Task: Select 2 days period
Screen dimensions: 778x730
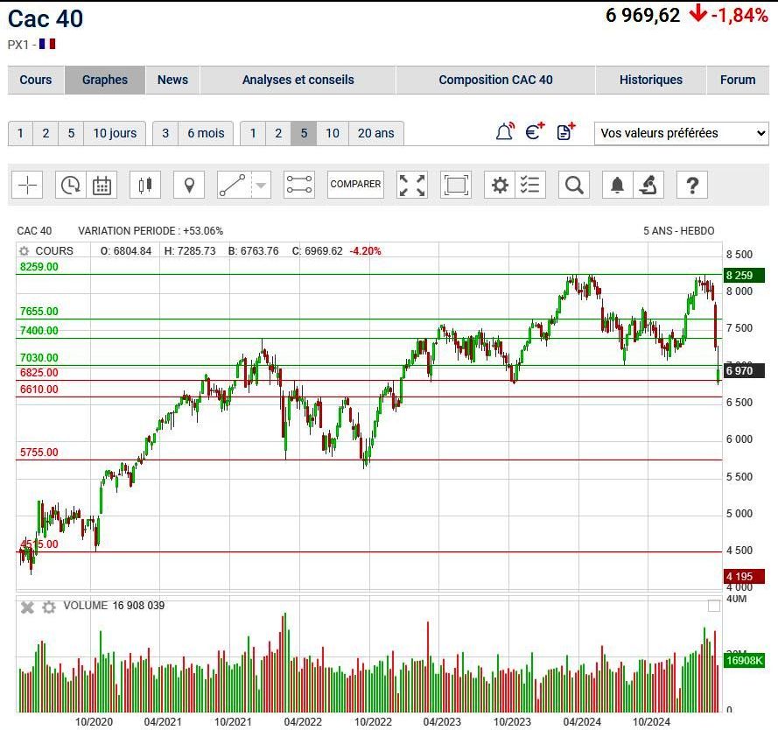Action: pyautogui.click(x=46, y=133)
